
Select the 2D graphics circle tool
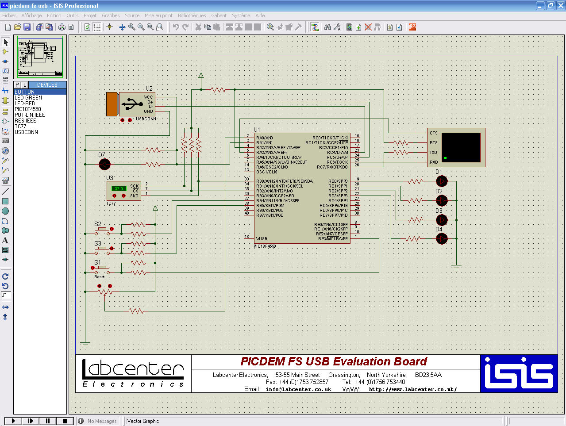[x=5, y=211]
